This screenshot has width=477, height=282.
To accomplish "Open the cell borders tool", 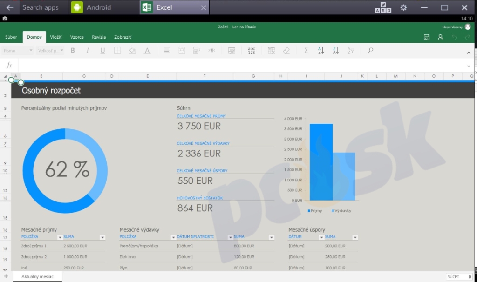I will tap(117, 51).
